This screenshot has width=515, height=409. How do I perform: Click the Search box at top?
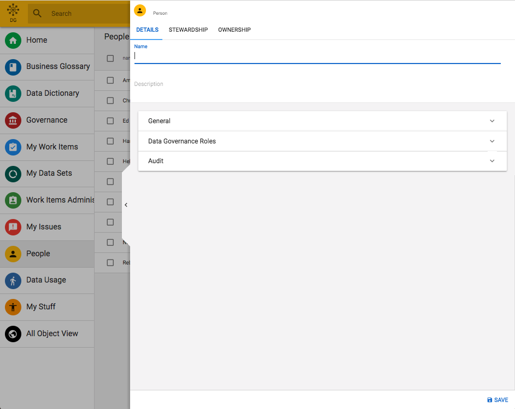pyautogui.click(x=79, y=14)
